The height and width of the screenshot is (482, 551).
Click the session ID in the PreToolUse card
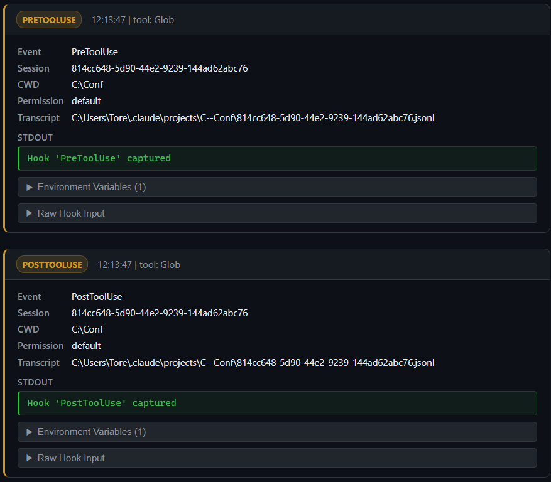(x=159, y=68)
